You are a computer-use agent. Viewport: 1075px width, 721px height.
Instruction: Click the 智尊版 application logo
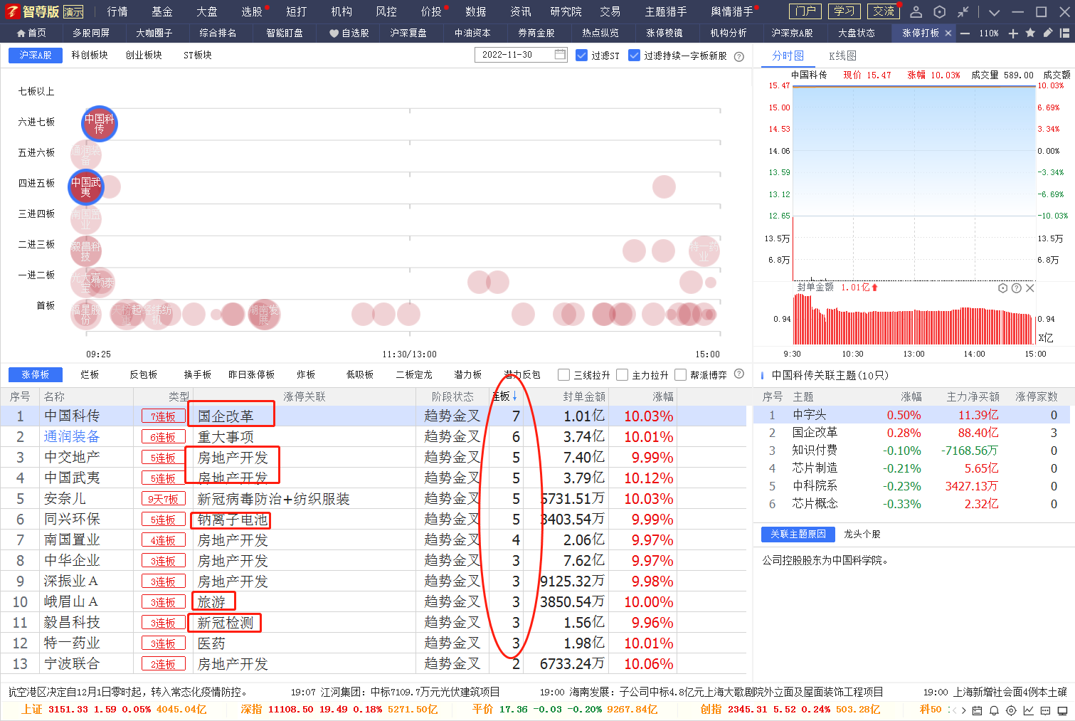coord(32,12)
